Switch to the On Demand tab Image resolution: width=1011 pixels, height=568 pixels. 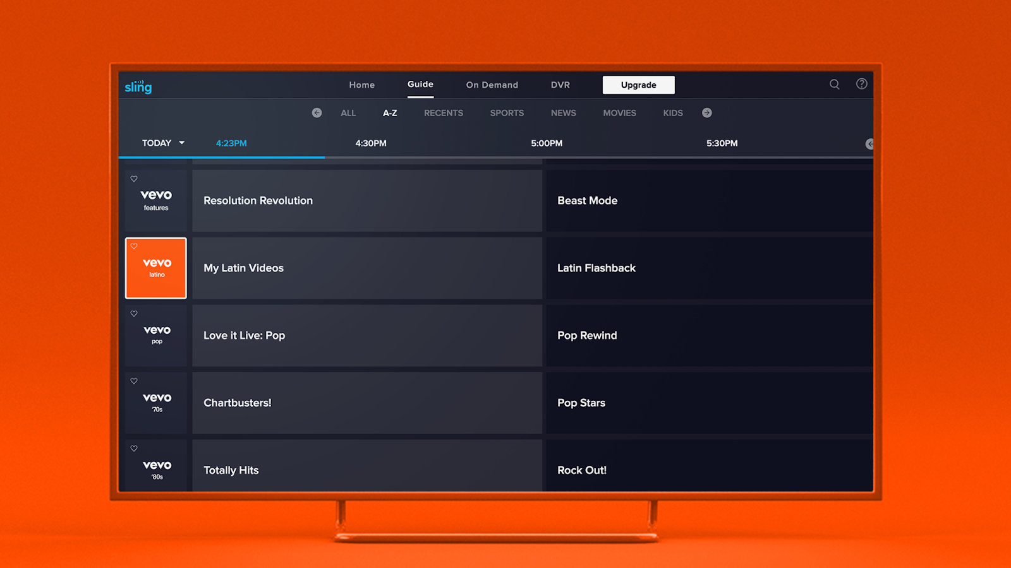(492, 85)
